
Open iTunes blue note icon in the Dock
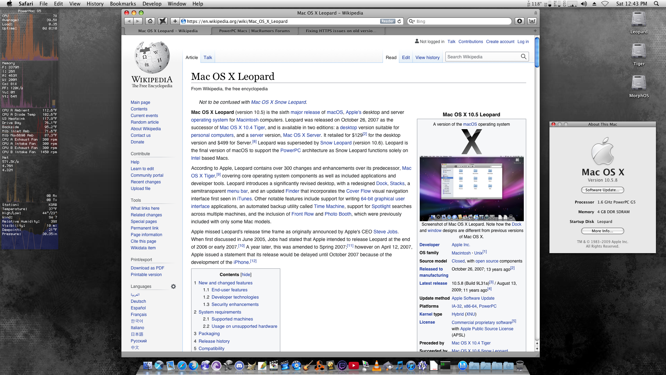[411, 365]
